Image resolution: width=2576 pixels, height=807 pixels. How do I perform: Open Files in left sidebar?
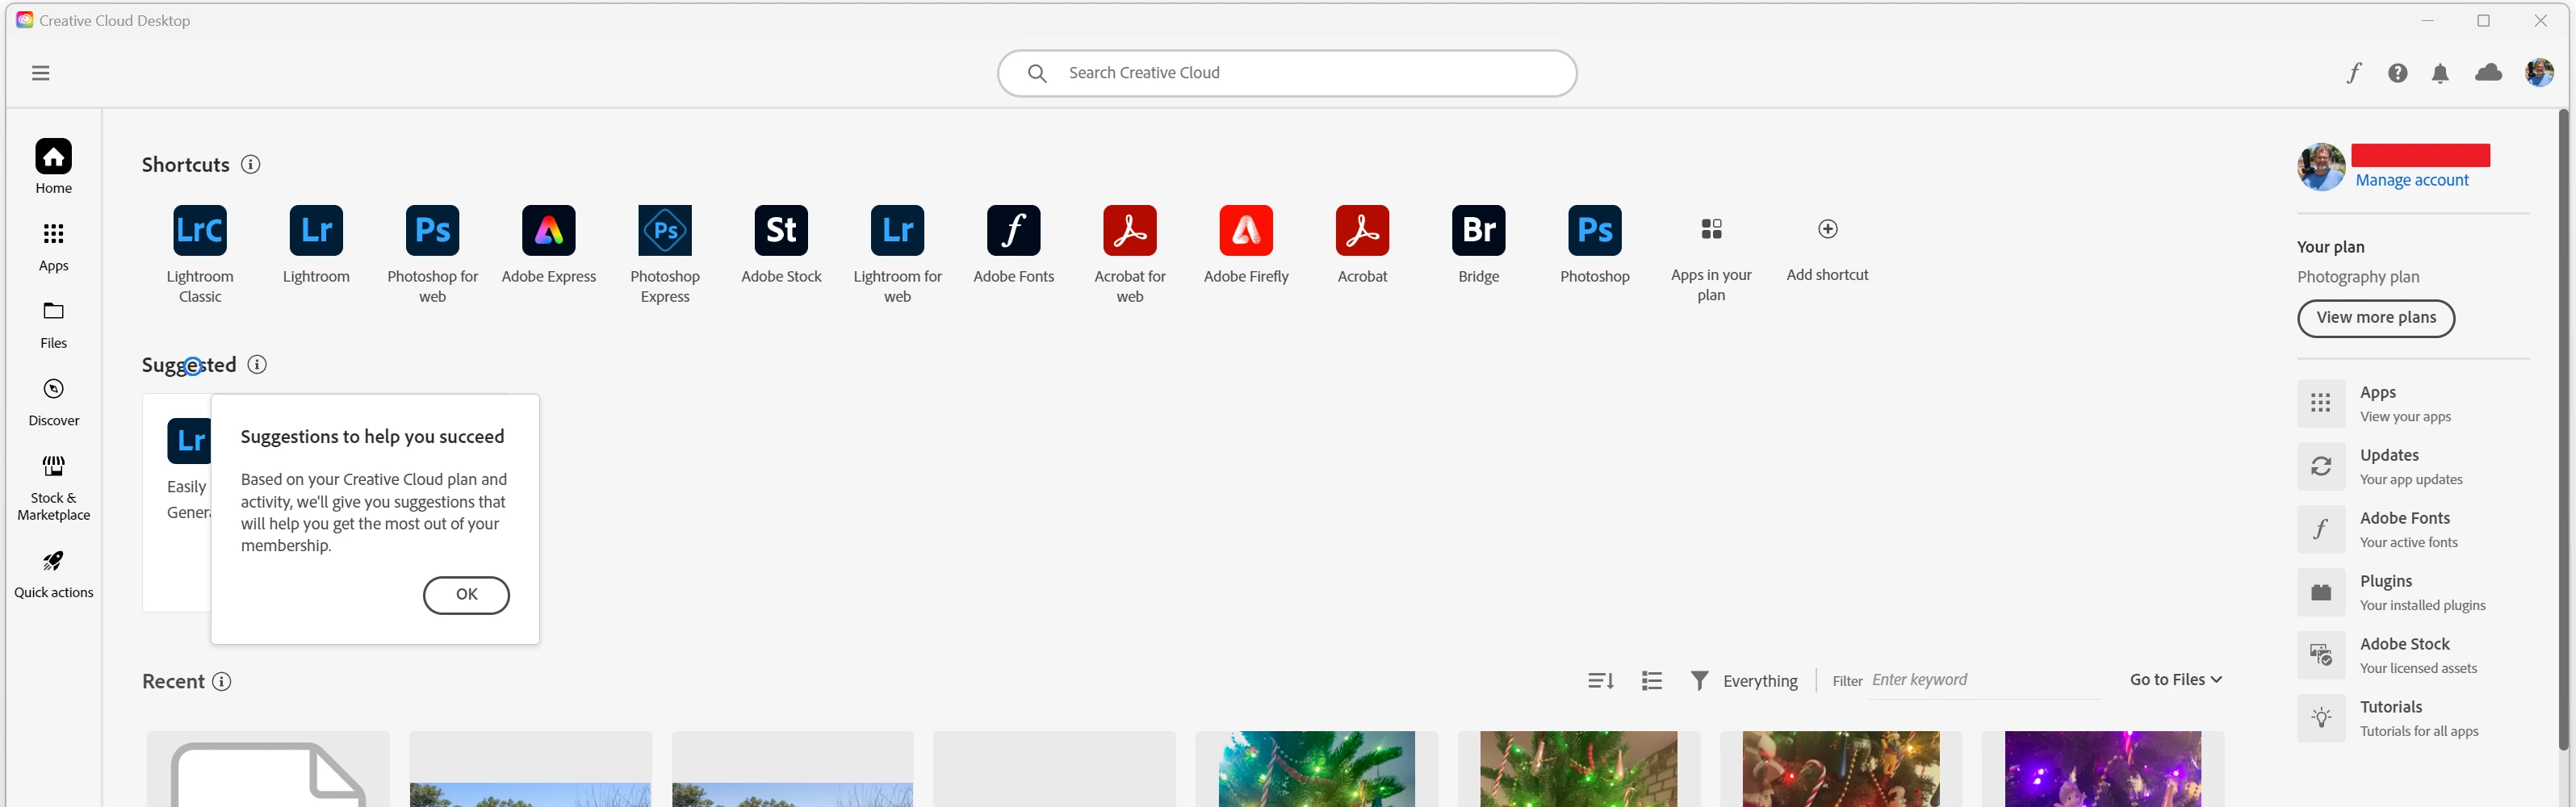(x=53, y=325)
